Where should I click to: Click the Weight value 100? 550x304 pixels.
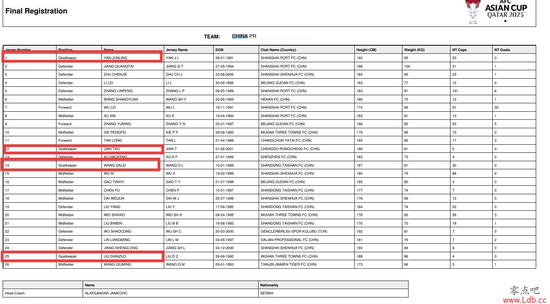[407, 66]
